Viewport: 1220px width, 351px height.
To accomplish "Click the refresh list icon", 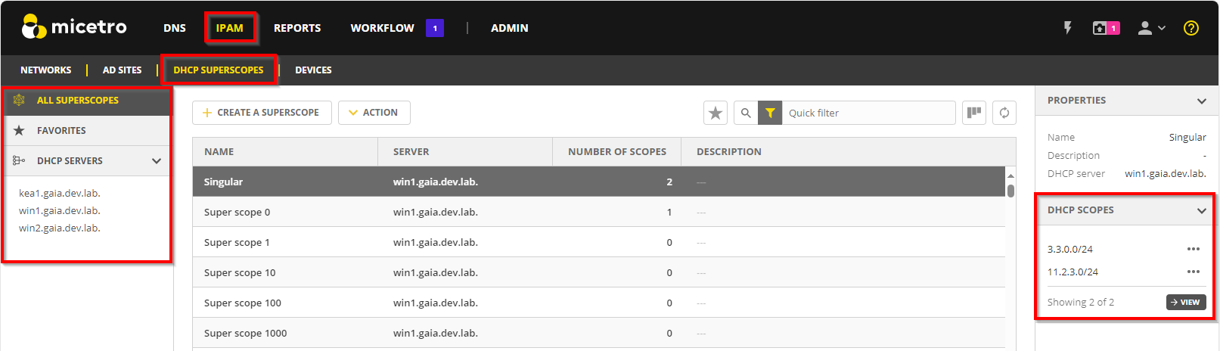I will click(x=1004, y=113).
